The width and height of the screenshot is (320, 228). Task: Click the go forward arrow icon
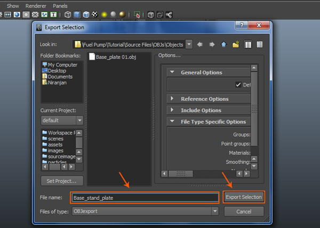pyautogui.click(x=212, y=44)
